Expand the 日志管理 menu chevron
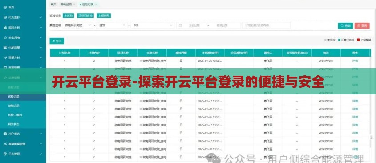Screen dimensions: 376x163 [x=41, y=154]
